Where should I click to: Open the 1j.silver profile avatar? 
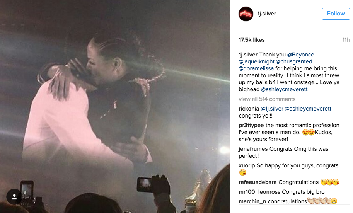click(x=246, y=14)
